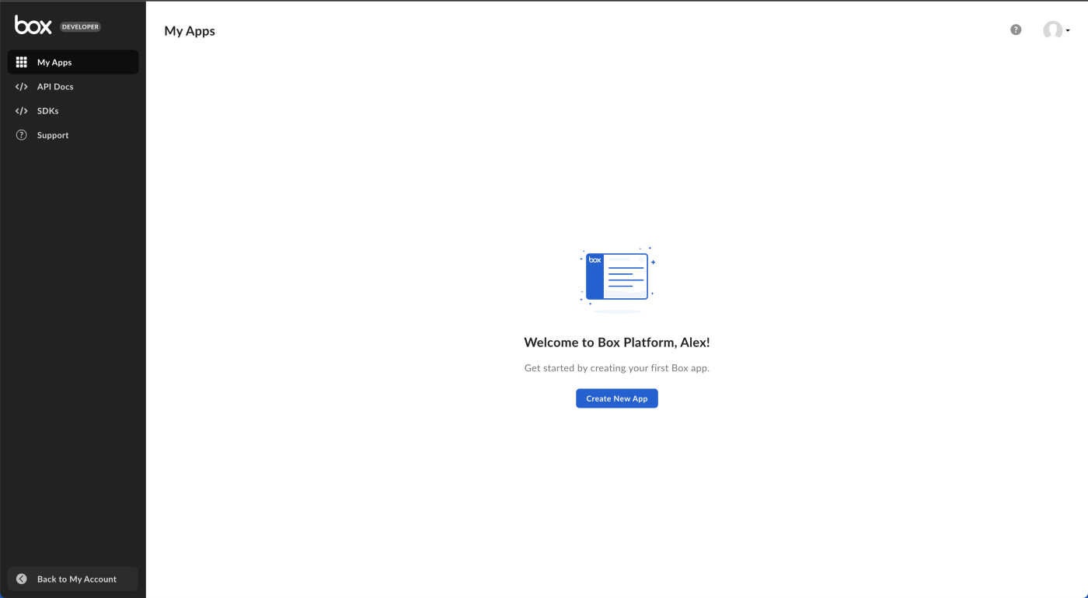This screenshot has width=1088, height=598.
Task: Click the My Apps grid icon
Action: [x=22, y=62]
